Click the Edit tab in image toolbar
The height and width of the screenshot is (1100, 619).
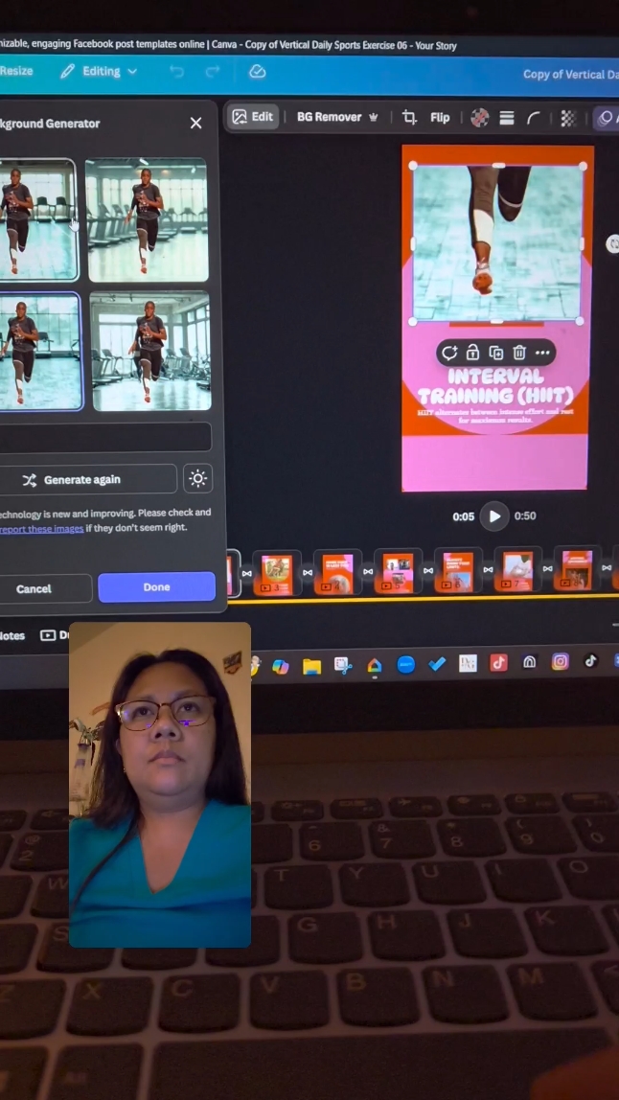coord(253,117)
